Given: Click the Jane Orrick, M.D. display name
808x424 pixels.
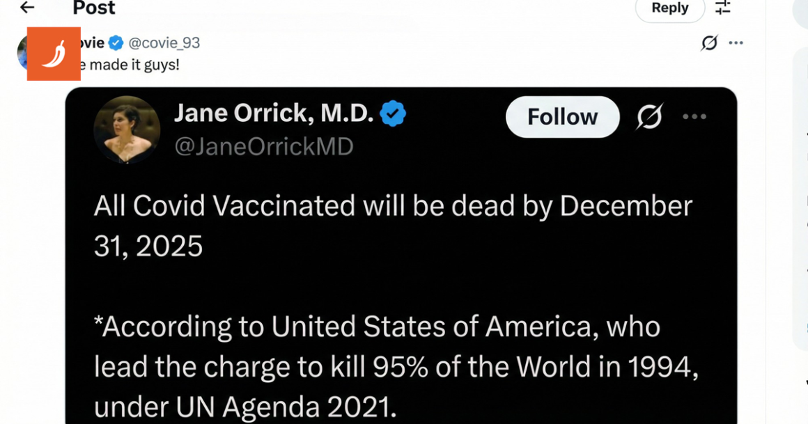Looking at the screenshot, I should (x=273, y=113).
